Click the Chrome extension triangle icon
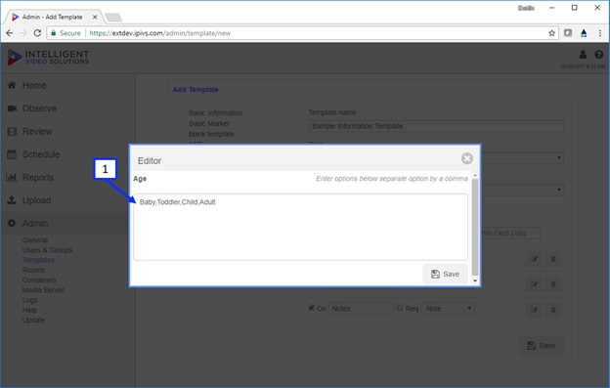The height and width of the screenshot is (388, 610). pyautogui.click(x=584, y=33)
